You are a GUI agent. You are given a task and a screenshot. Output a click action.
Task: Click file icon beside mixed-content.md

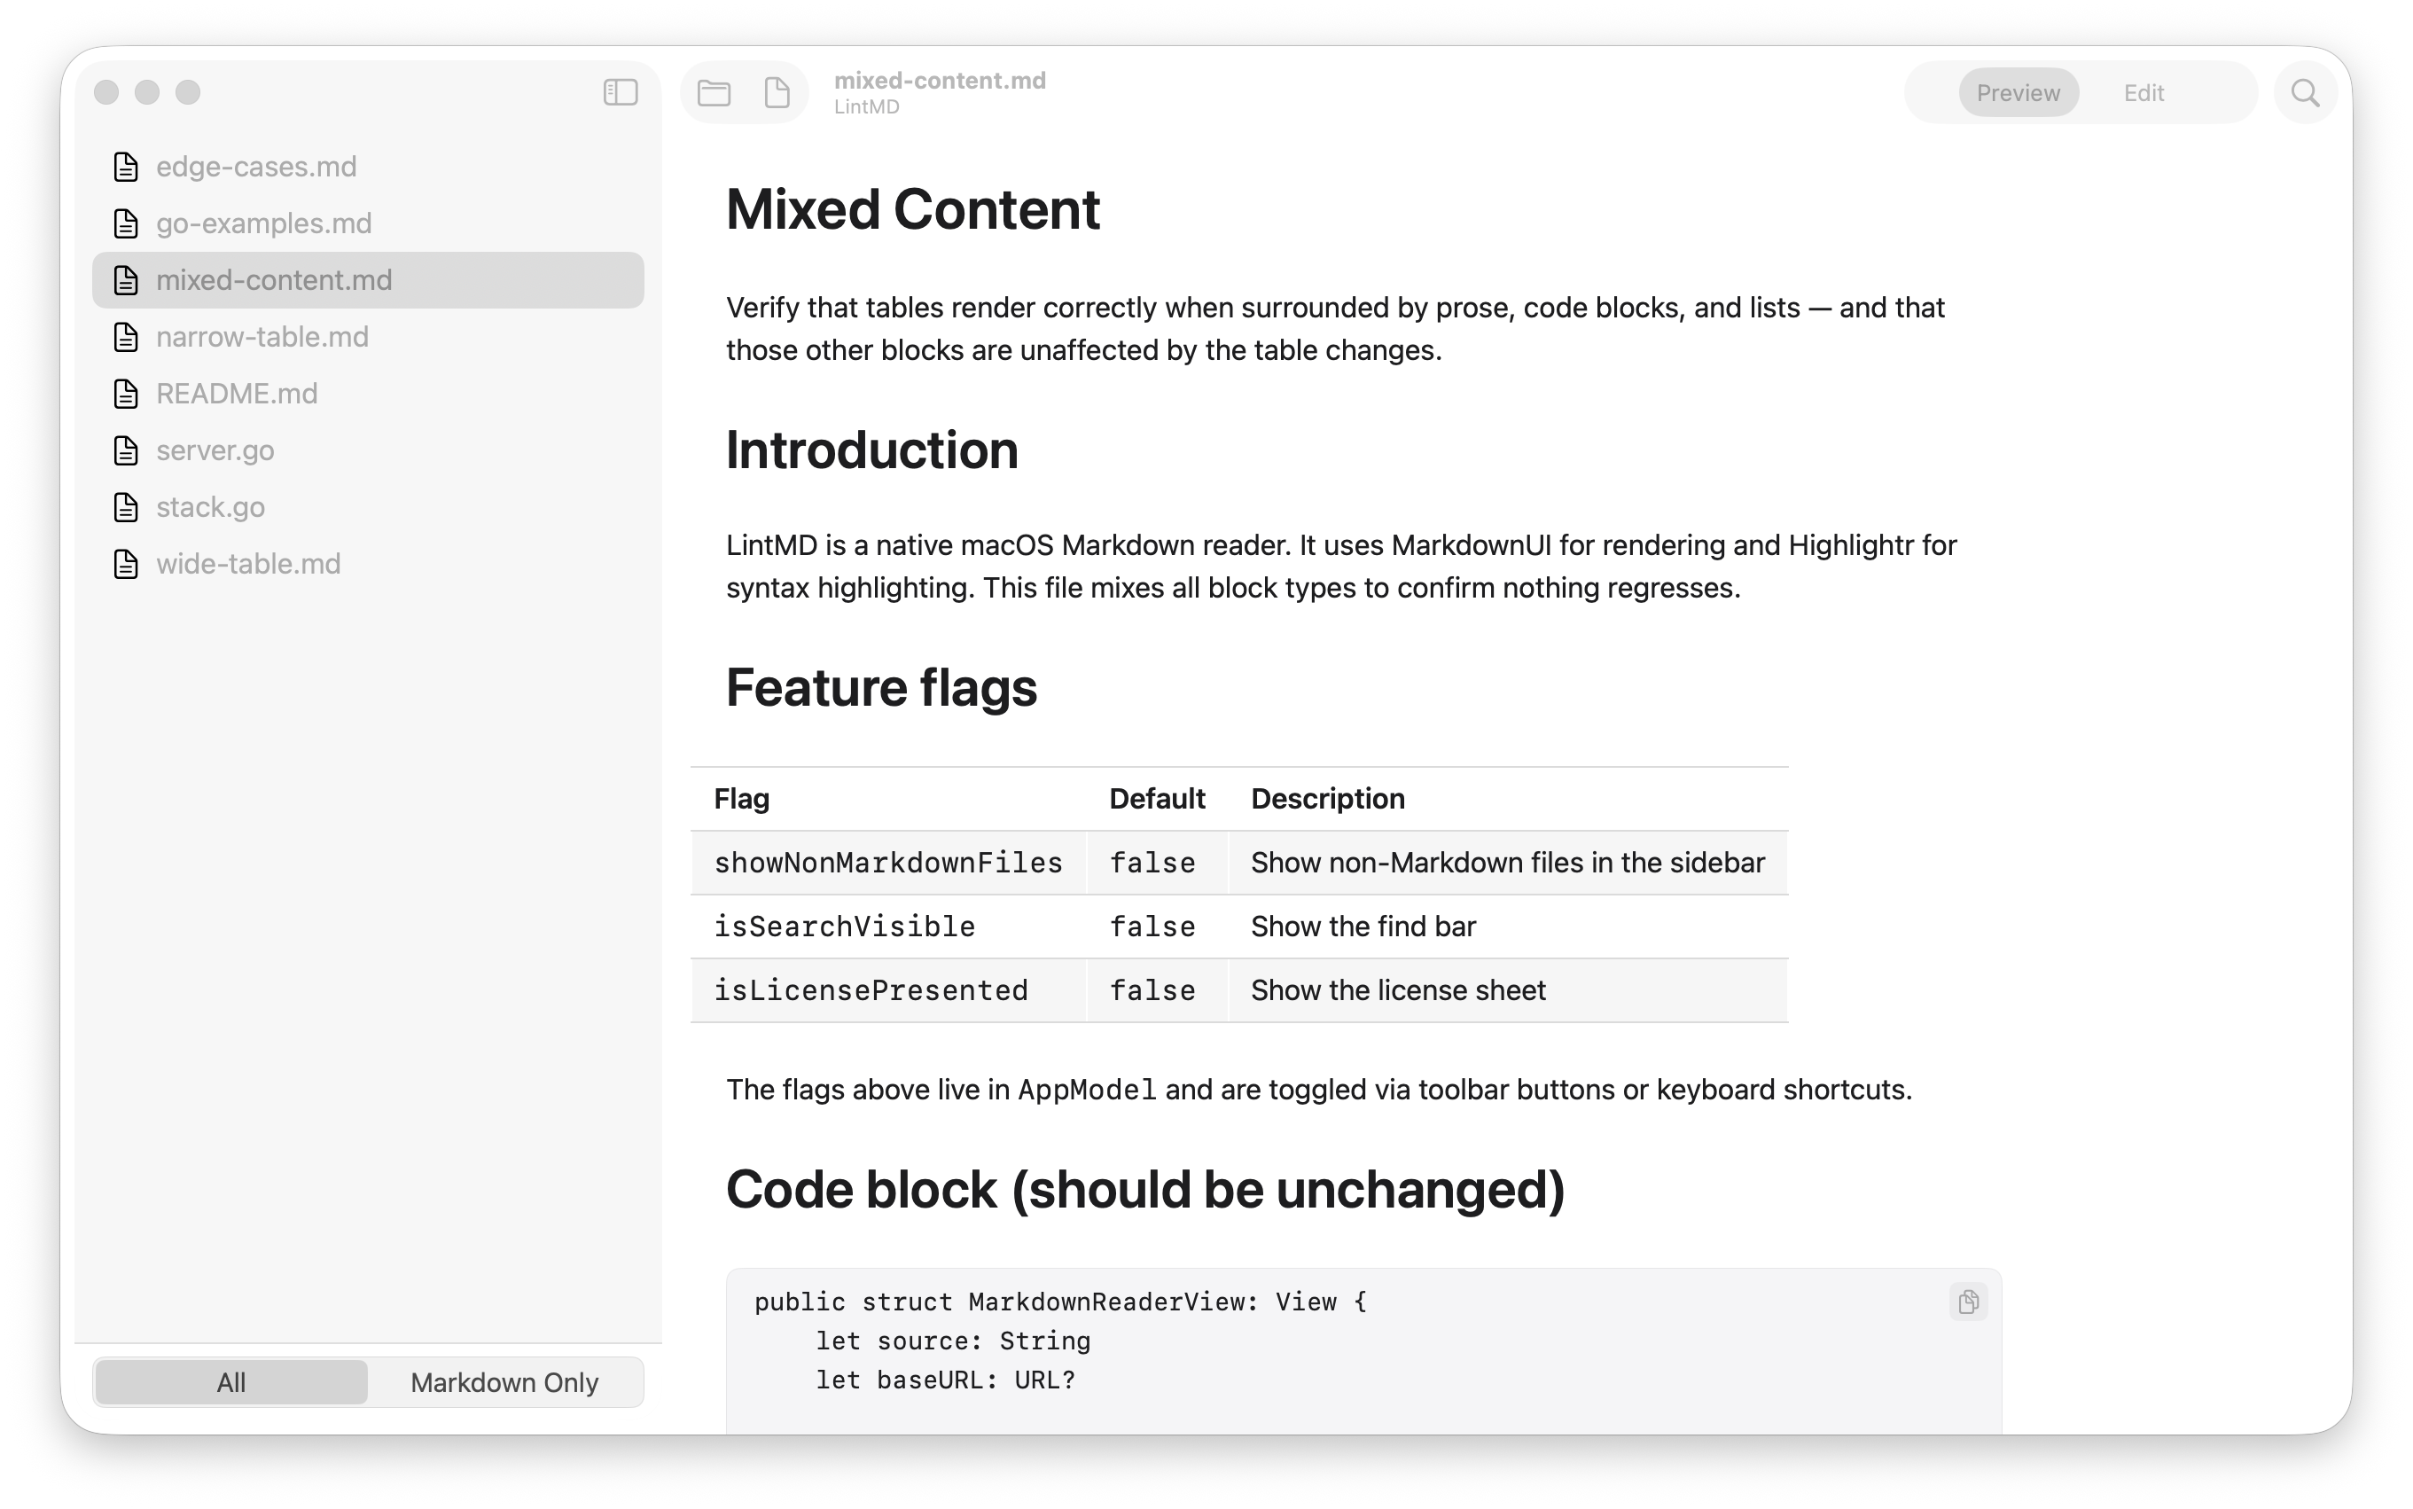tap(126, 280)
